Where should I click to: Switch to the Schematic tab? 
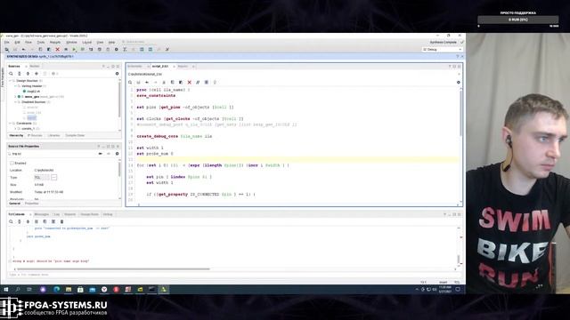tap(134, 67)
